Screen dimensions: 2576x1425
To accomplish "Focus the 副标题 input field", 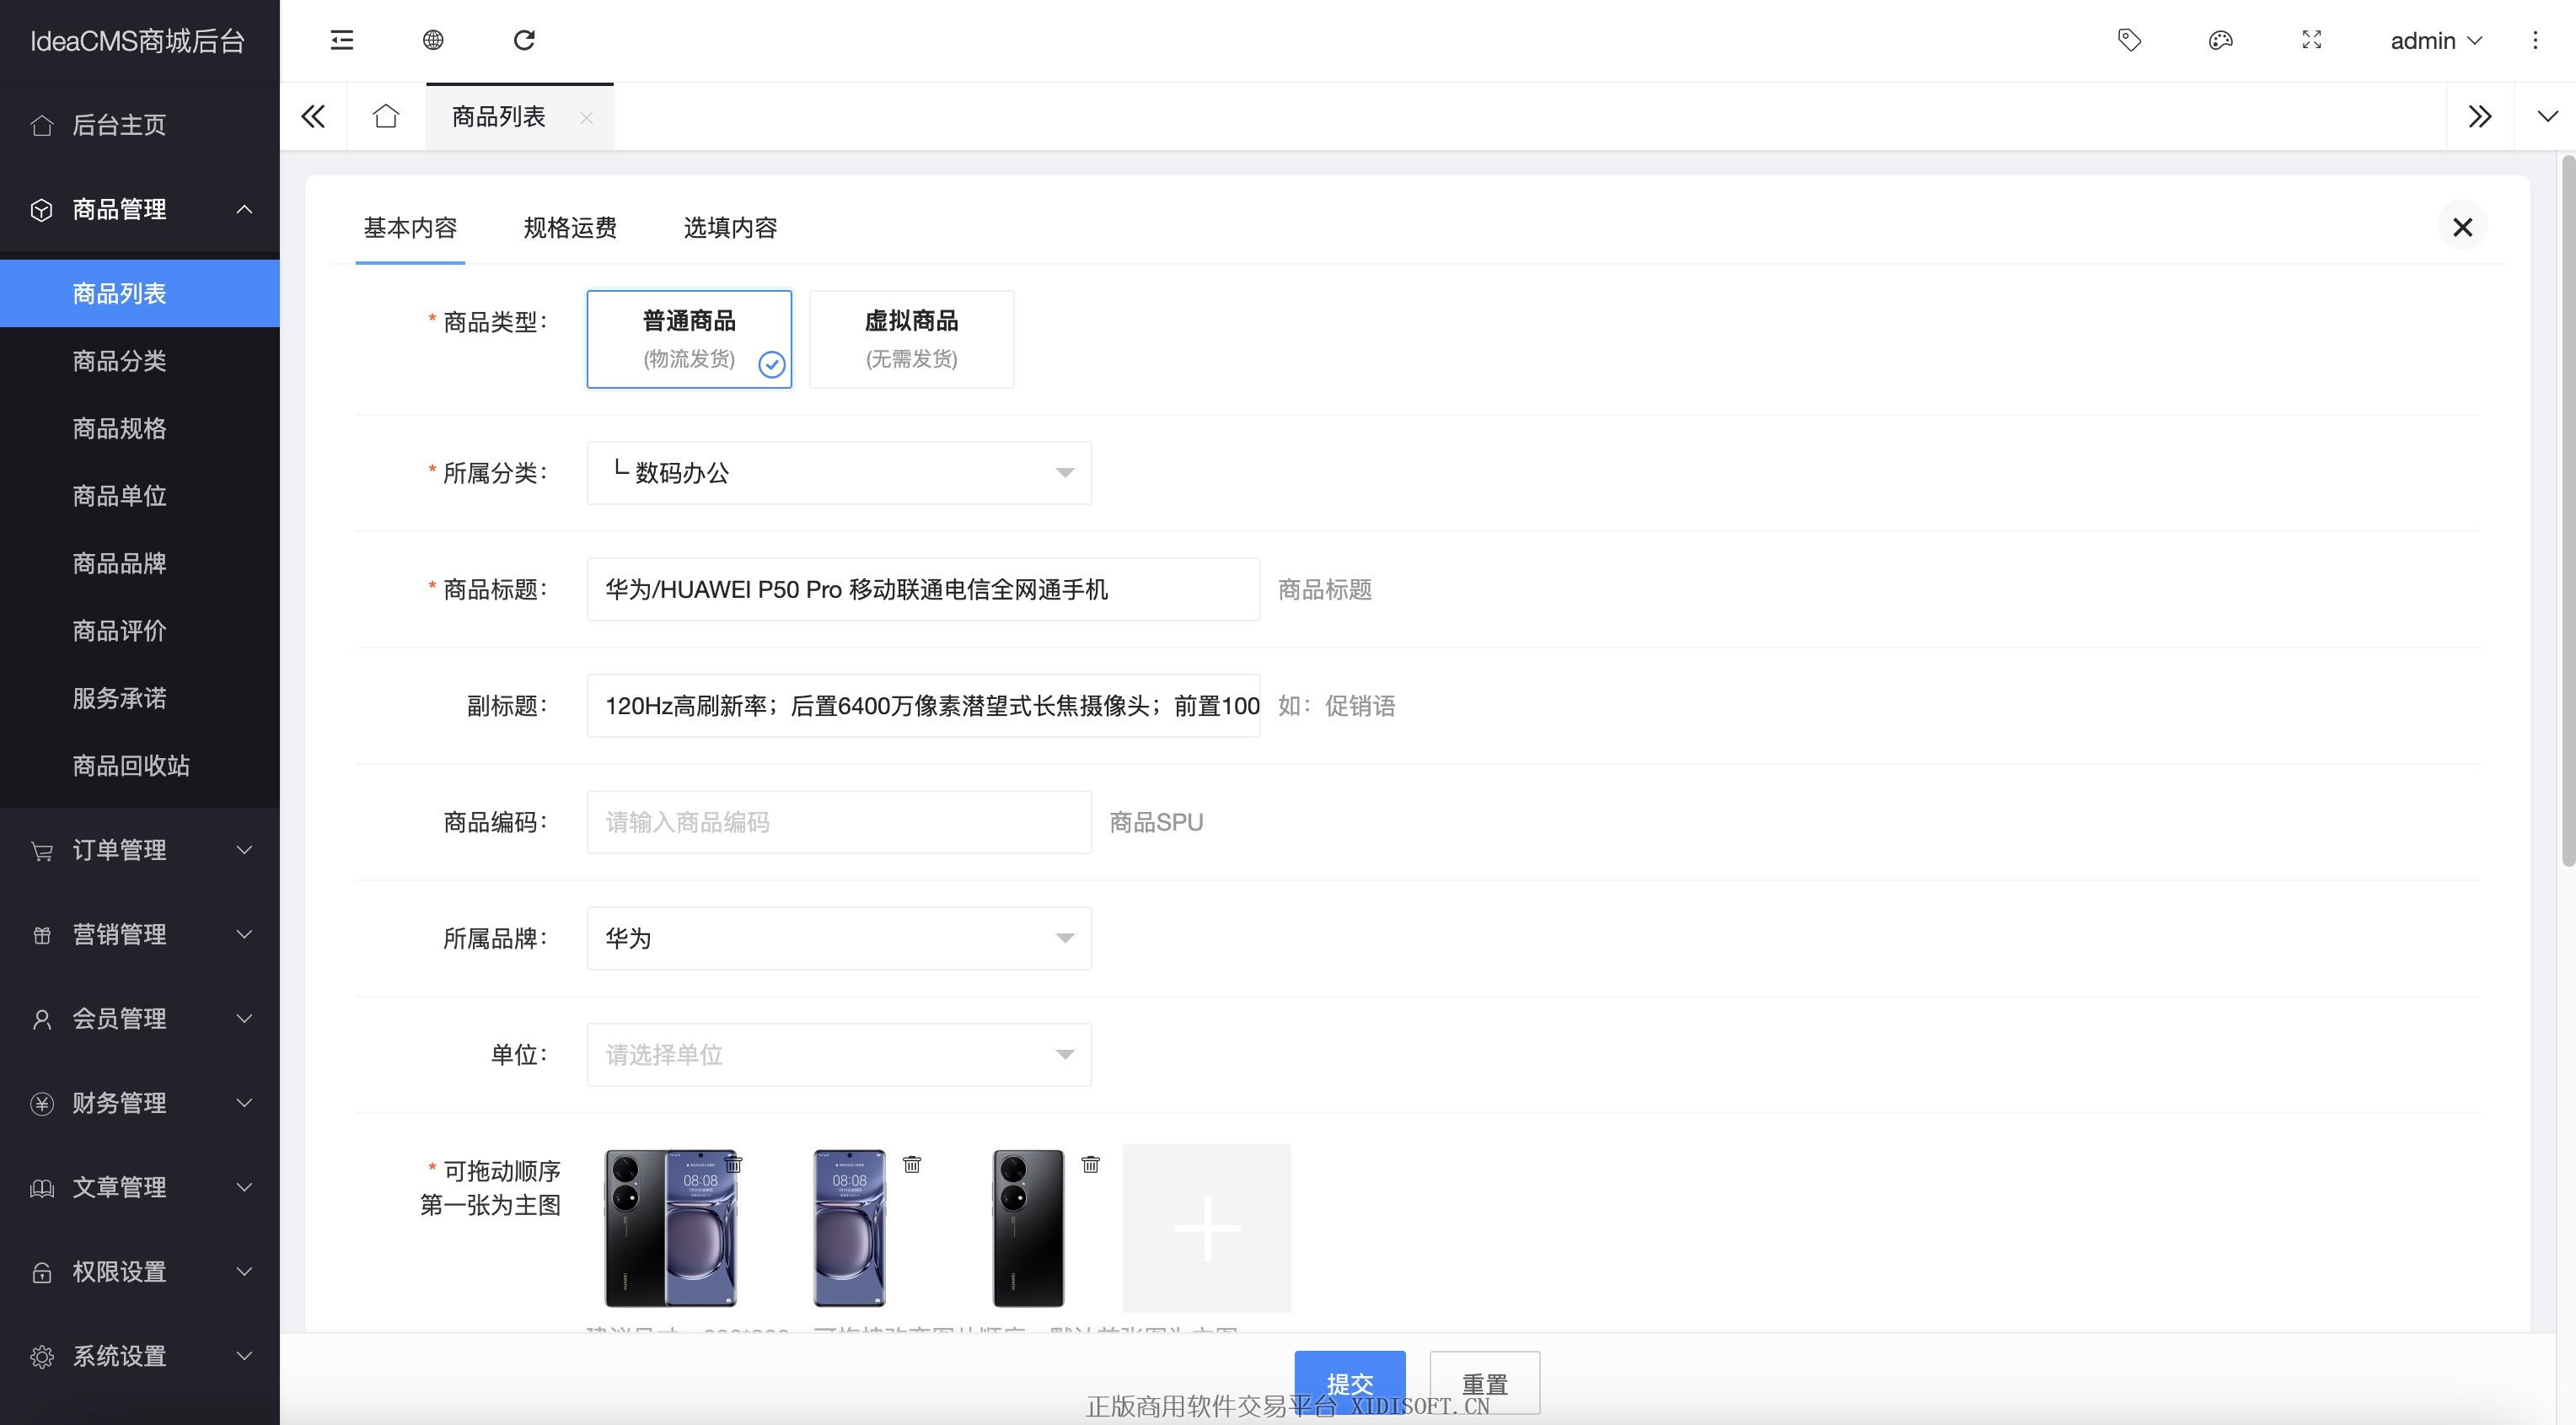I will [x=923, y=706].
